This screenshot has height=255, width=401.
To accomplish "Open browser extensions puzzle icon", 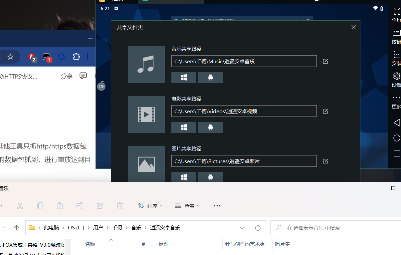I will (x=77, y=57).
